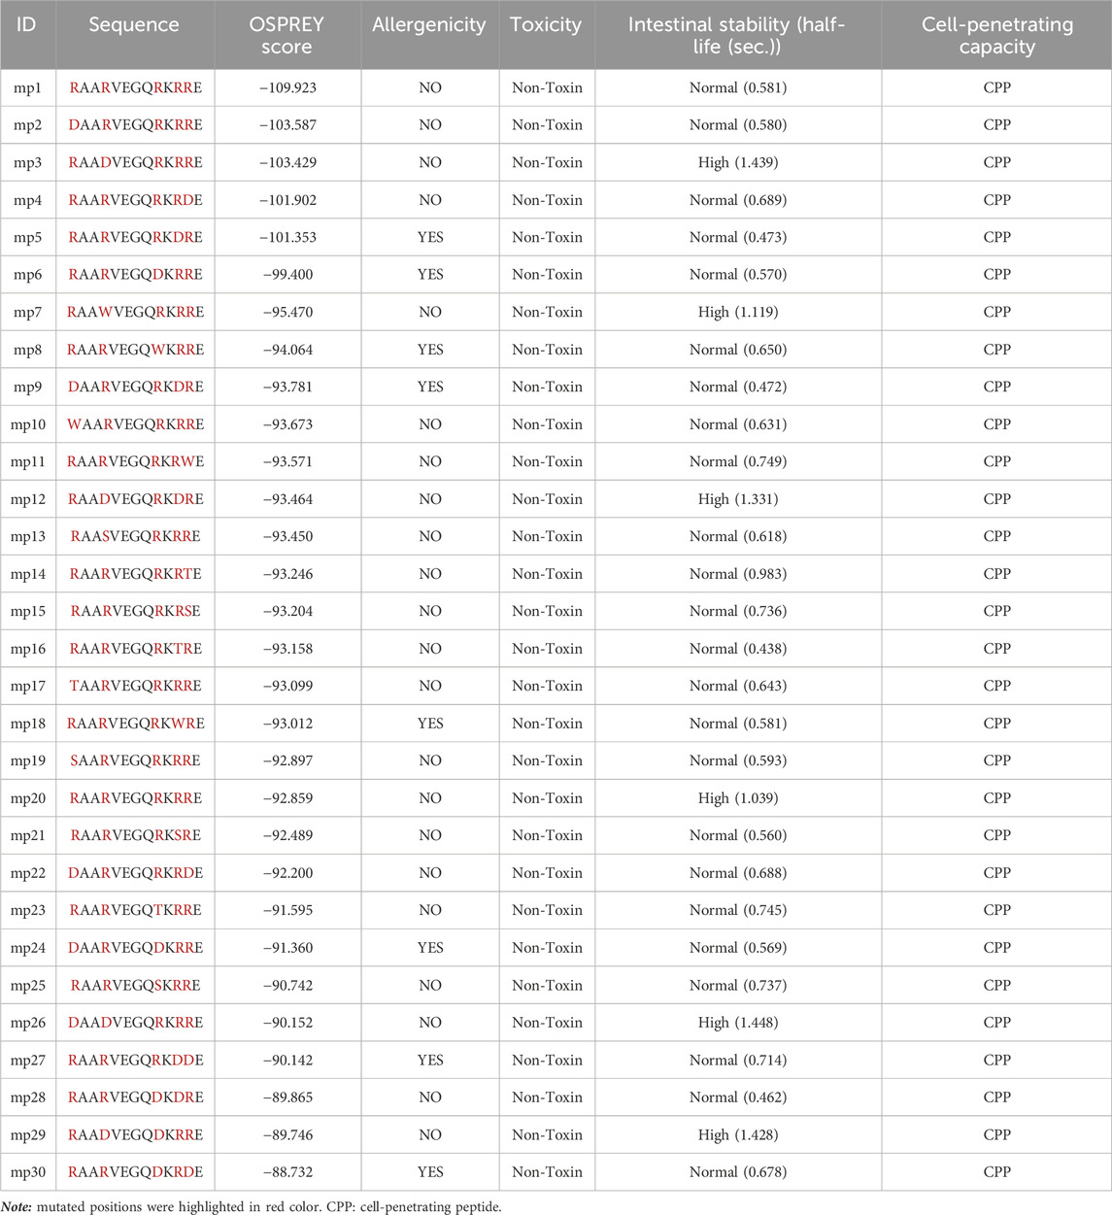Select OSPREY score −88.732
The image size is (1112, 1215).
click(x=287, y=1172)
